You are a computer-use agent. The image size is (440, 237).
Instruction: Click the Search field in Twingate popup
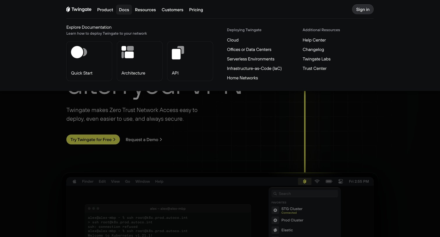305,194
